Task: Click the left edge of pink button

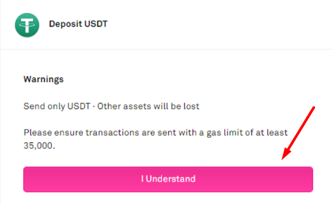Action: click(x=25, y=179)
